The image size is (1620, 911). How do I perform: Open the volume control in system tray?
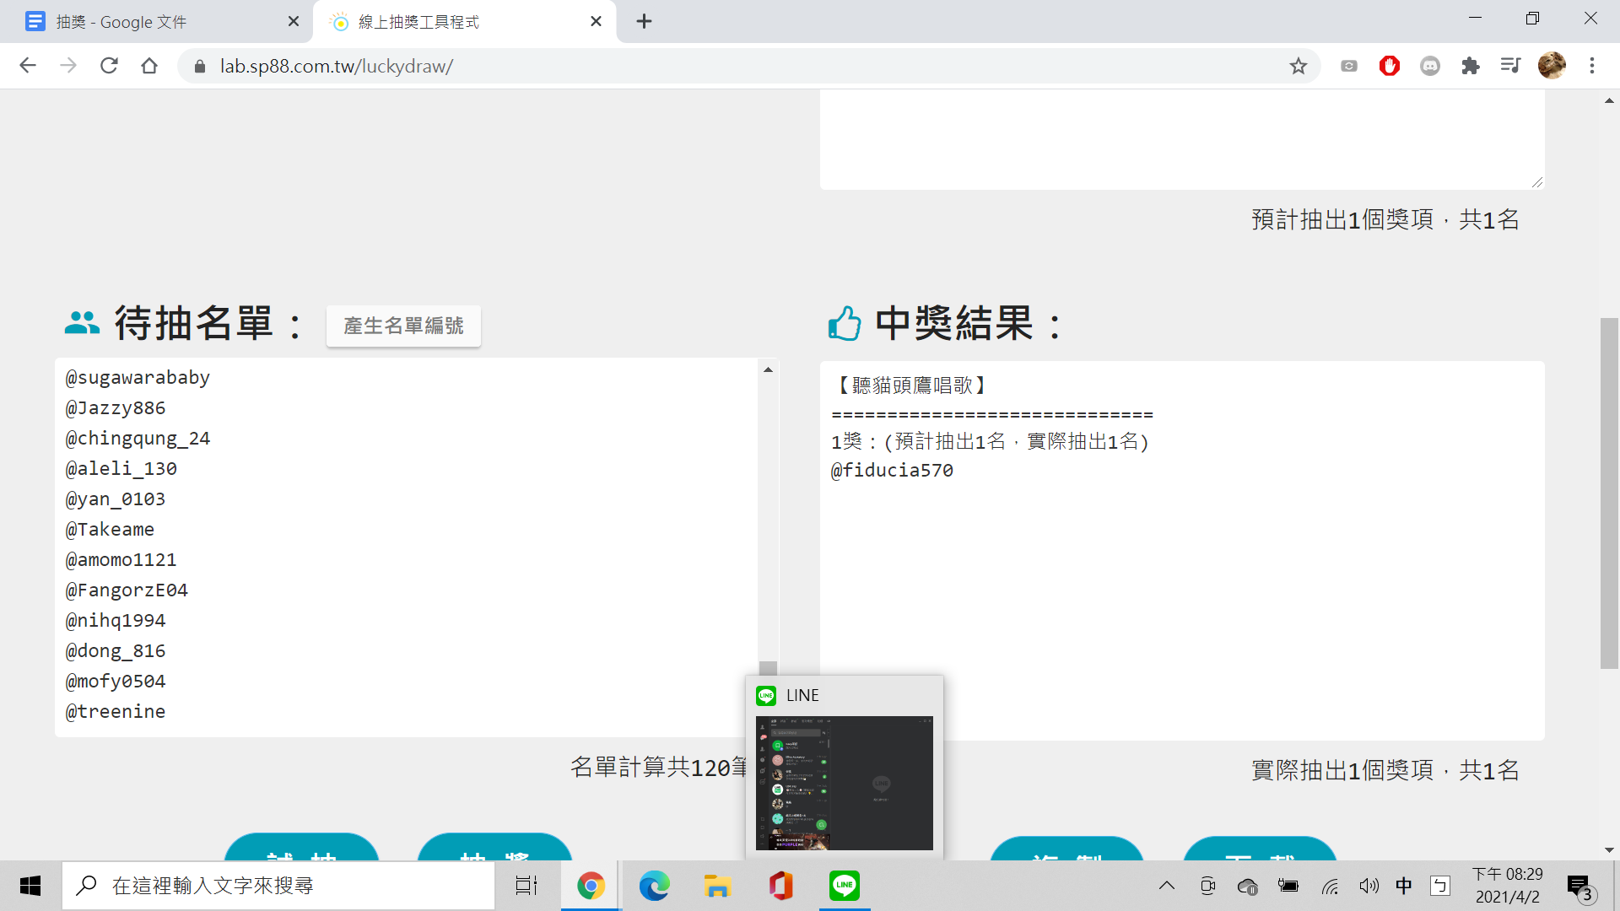click(1369, 886)
